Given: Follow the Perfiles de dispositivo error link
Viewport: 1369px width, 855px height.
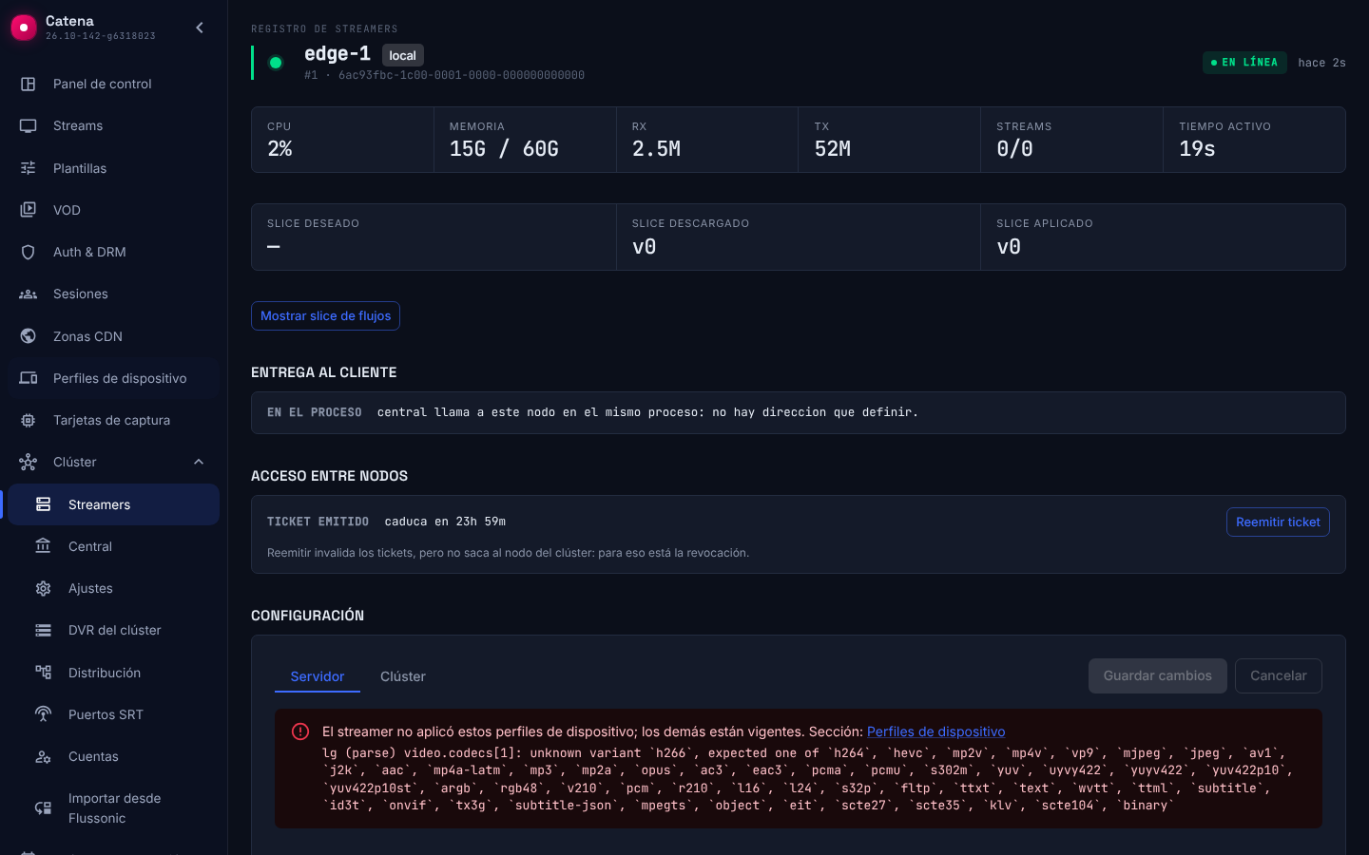Looking at the screenshot, I should click(x=935, y=731).
